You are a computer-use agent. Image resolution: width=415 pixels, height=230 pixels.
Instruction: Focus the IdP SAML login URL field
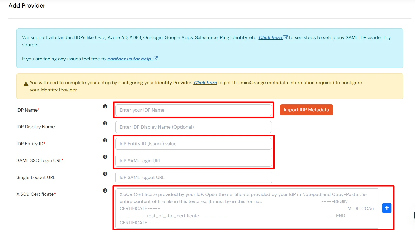coord(193,161)
